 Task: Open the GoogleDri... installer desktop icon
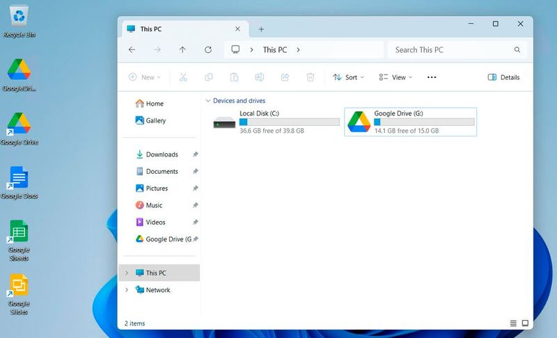[19, 75]
